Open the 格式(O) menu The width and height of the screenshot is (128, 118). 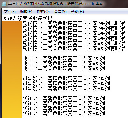[43, 12]
